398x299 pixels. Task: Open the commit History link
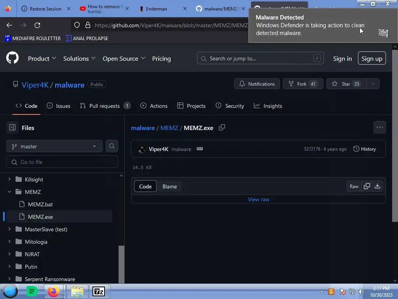[365, 149]
